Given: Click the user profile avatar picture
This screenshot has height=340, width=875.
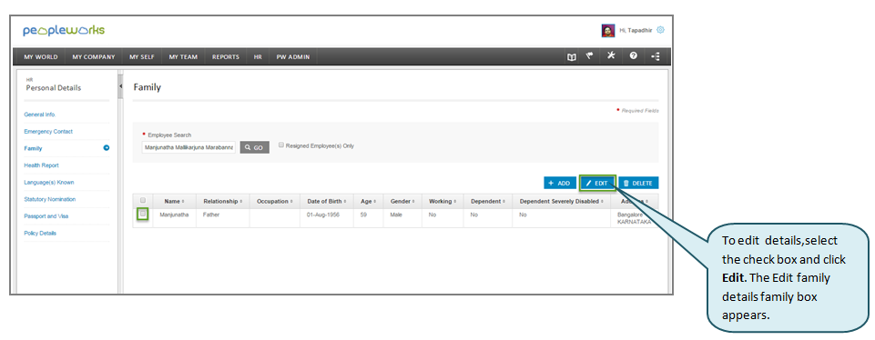Looking at the screenshot, I should [607, 31].
